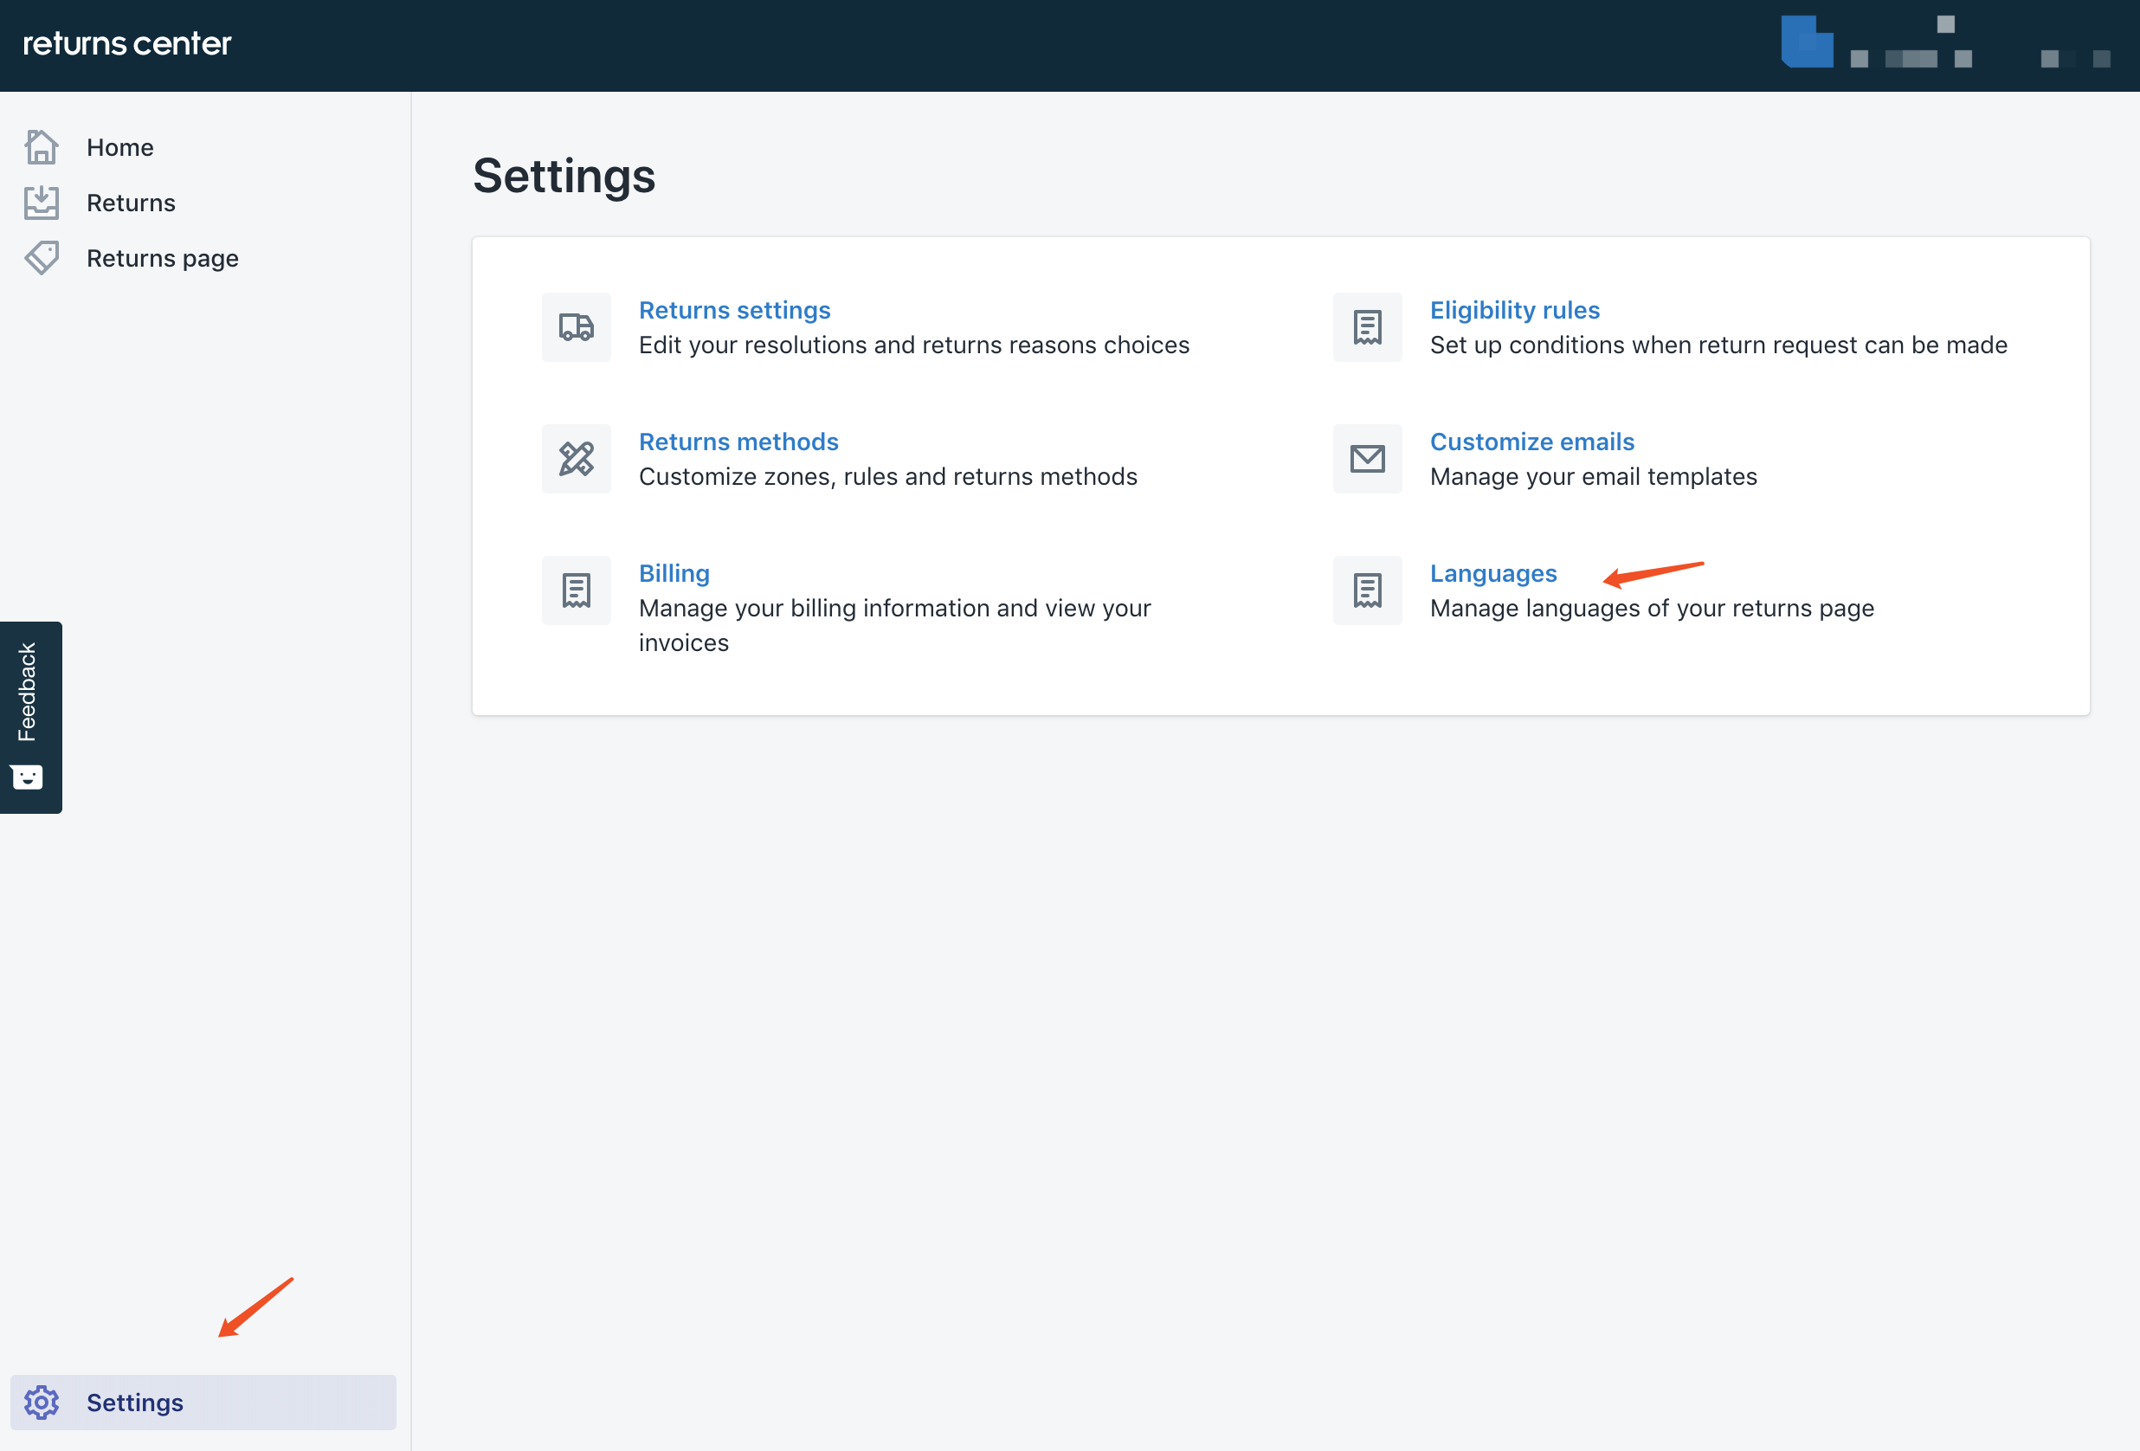
Task: Select Home in the sidebar menu
Action: pos(119,147)
